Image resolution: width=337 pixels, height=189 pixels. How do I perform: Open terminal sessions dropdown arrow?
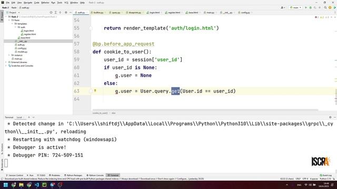point(33,118)
